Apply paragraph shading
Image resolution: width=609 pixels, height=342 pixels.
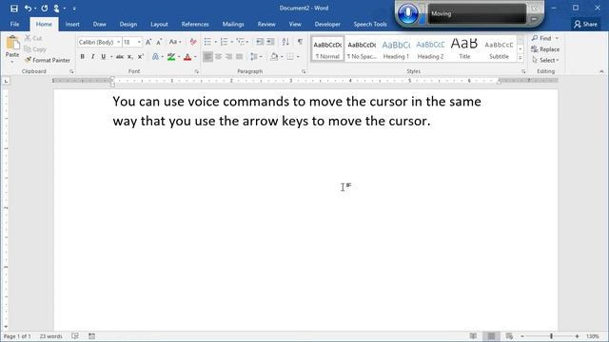coord(274,57)
